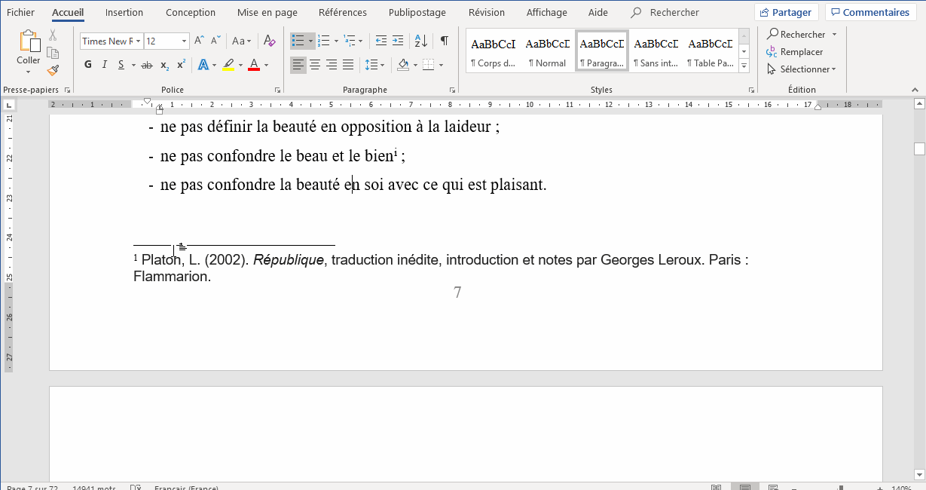Viewport: 926px width, 490px height.
Task: Toggle the bullet list button
Action: pos(298,41)
